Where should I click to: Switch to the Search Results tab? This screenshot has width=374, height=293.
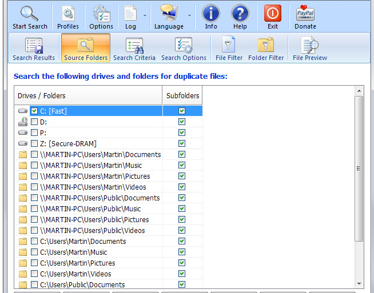click(34, 49)
